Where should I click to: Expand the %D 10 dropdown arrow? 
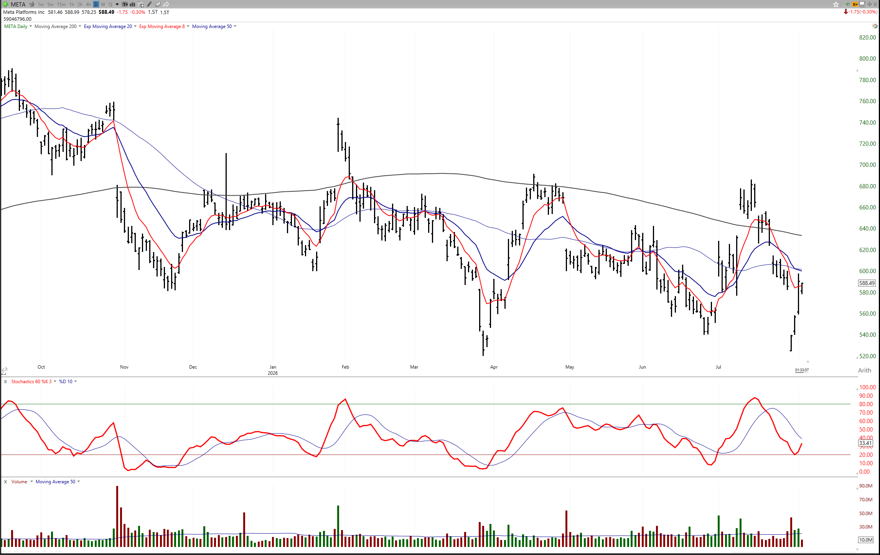[76, 382]
